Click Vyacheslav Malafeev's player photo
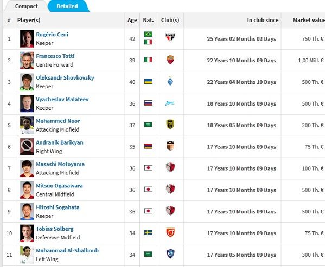Viewport: 326px width, 267px height. (27, 103)
